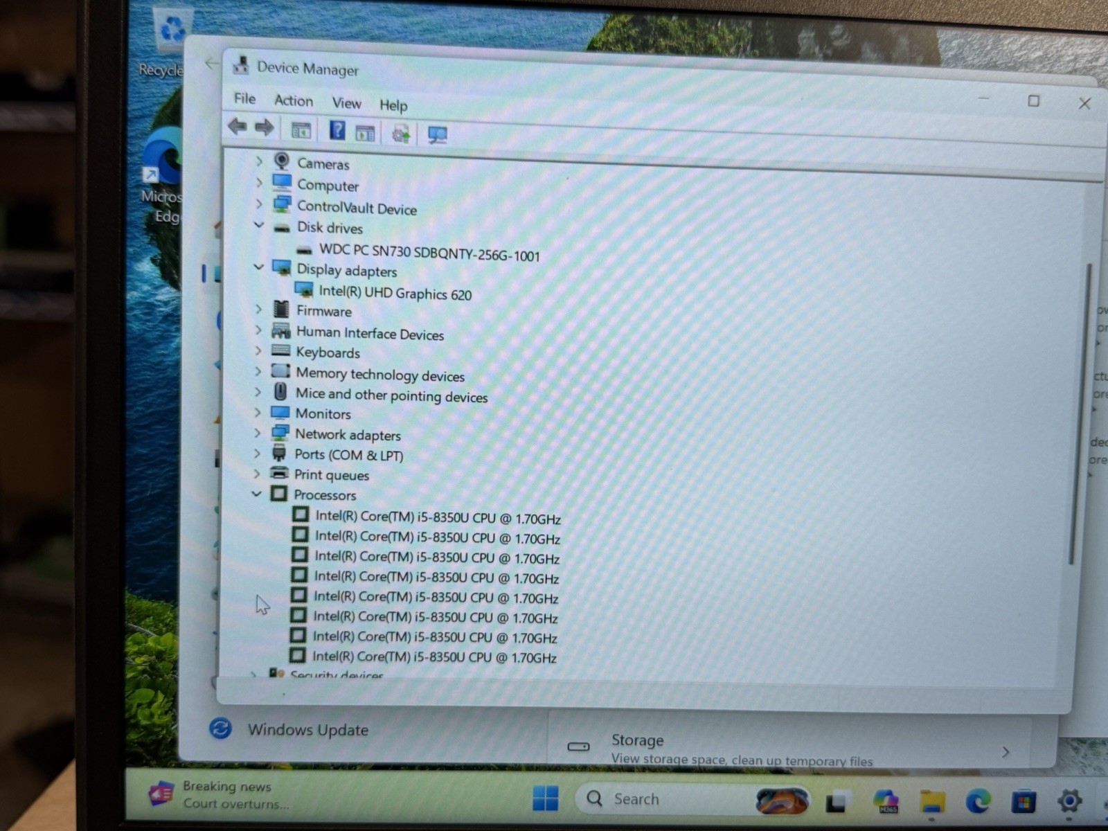Select the Monitors icon
1108x831 pixels.
click(280, 413)
